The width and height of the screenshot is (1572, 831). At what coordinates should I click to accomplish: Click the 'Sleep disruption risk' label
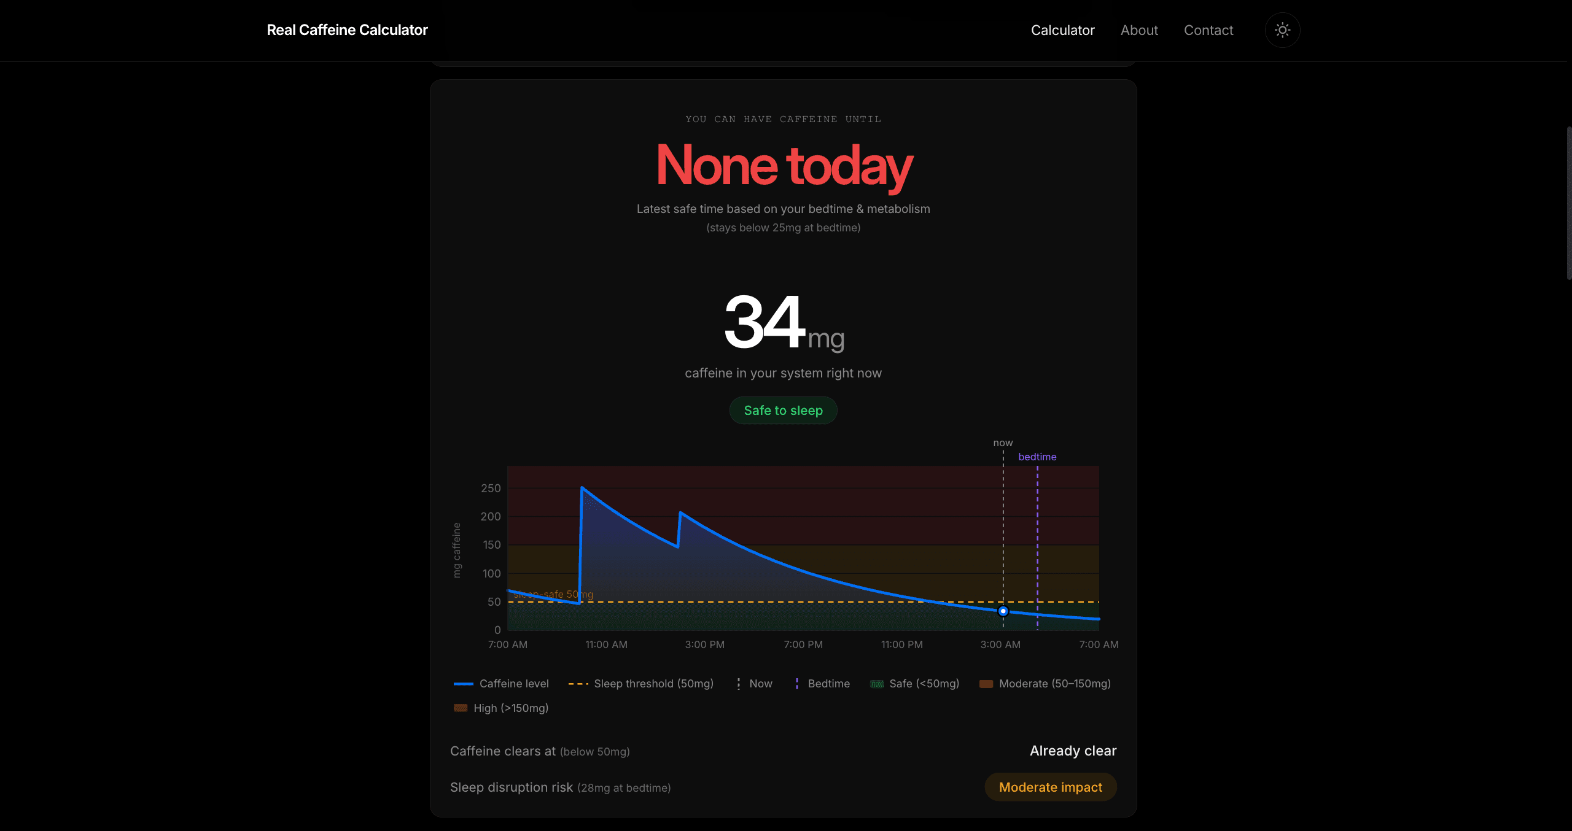point(511,787)
